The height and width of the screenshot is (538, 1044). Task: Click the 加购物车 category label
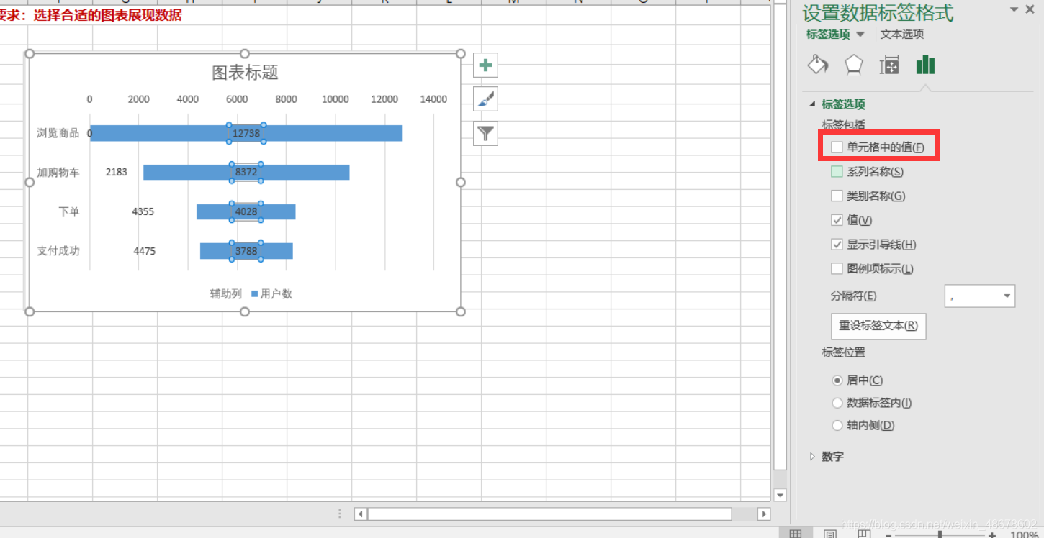[58, 172]
